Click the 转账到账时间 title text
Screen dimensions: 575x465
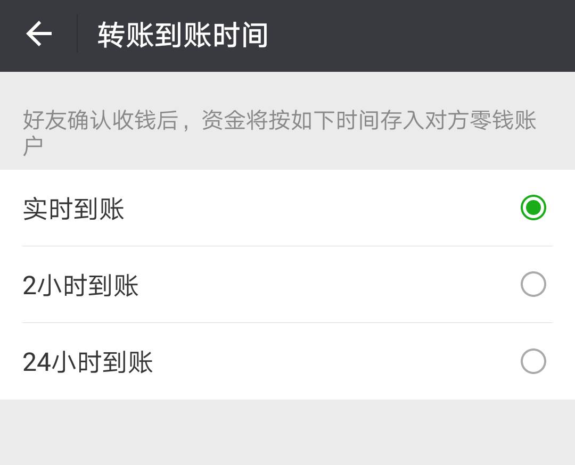(182, 34)
